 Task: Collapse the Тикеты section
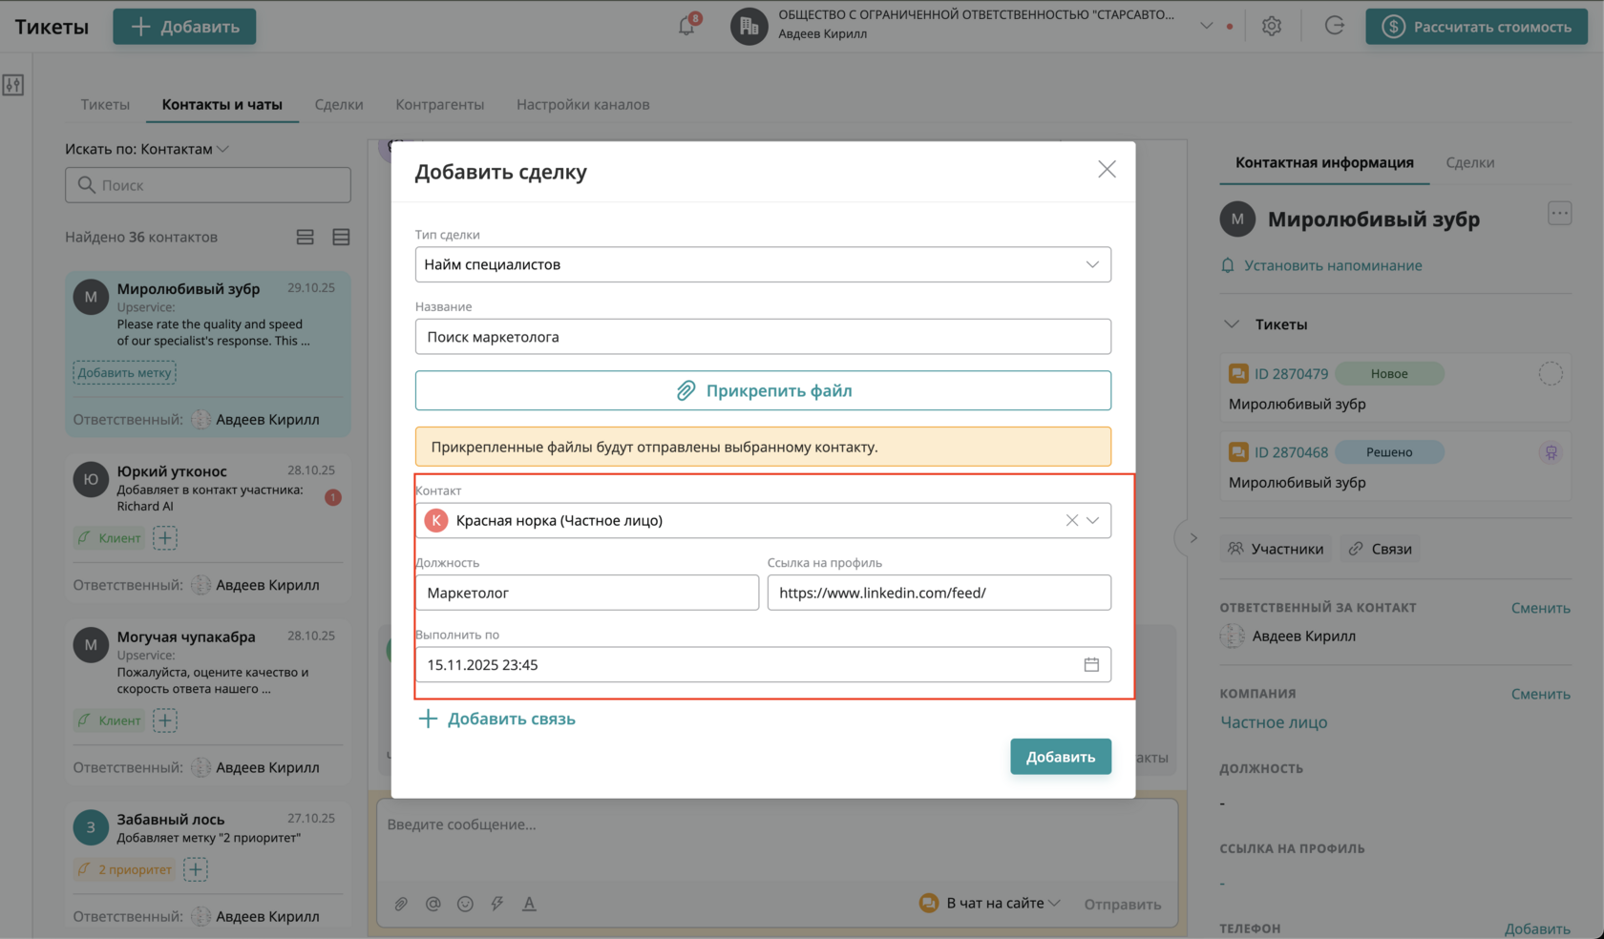[1232, 324]
